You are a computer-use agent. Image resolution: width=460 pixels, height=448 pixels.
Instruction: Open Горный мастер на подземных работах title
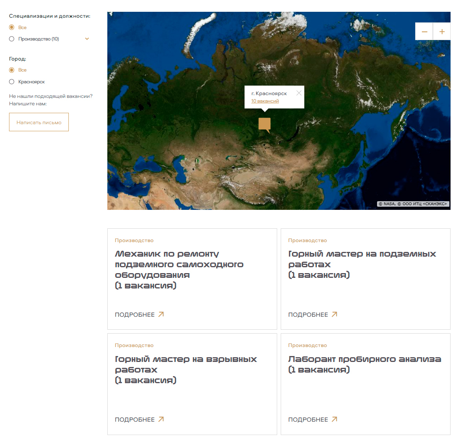click(x=362, y=259)
